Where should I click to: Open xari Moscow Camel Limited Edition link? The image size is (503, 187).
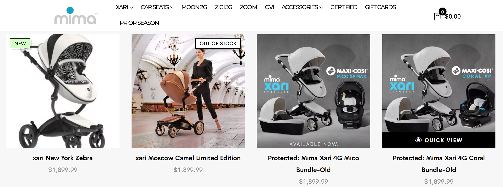[188, 158]
